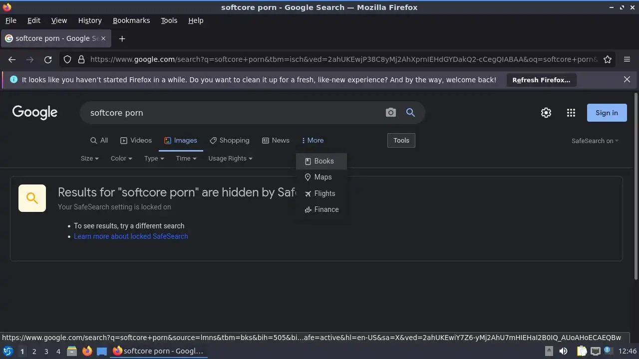Click the tray up-arrow eject icon
Image resolution: width=639 pixels, height=359 pixels.
pos(549,351)
